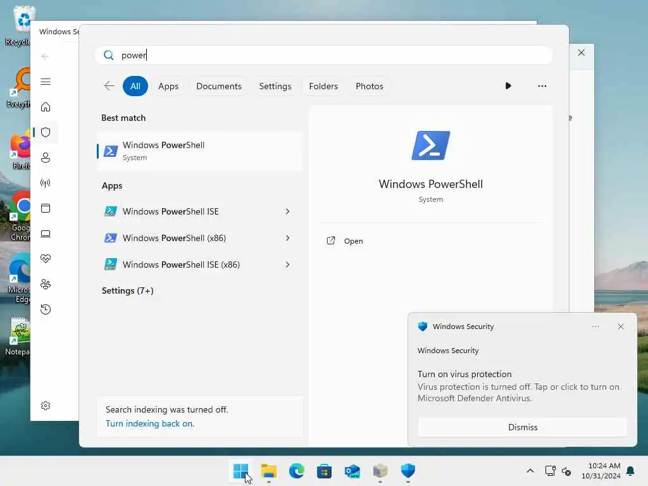
Task: Close the dialog behind the search panel
Action: point(581,53)
